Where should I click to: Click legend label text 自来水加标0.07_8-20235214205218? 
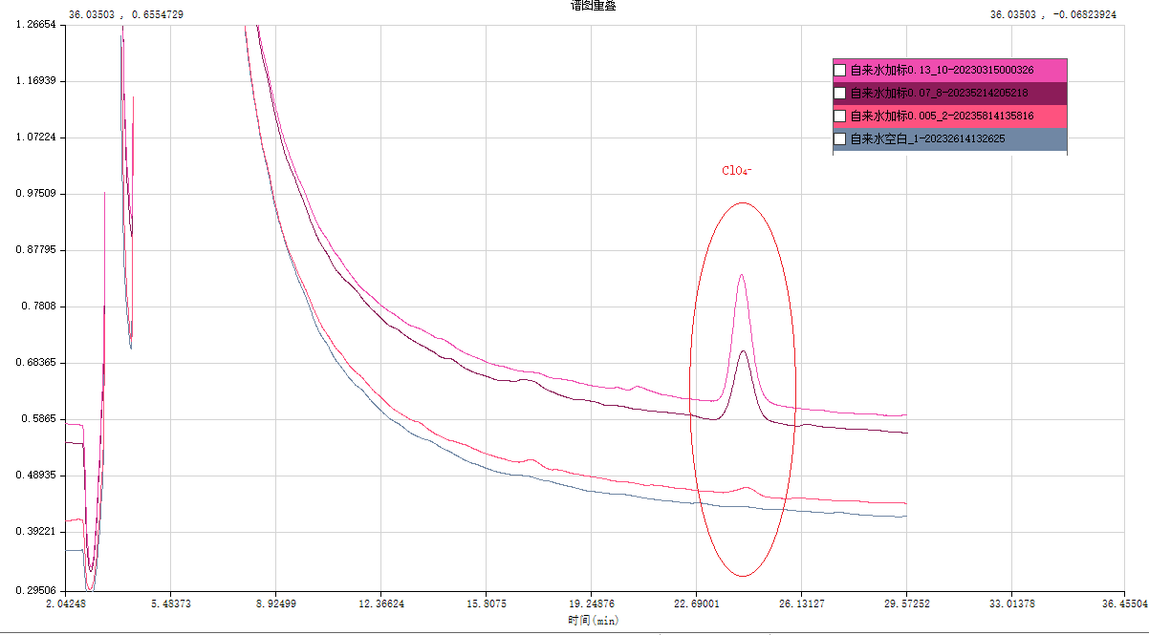(939, 94)
